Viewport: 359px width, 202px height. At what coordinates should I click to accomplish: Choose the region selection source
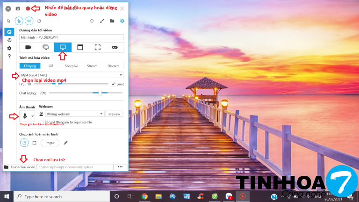pyautogui.click(x=97, y=47)
